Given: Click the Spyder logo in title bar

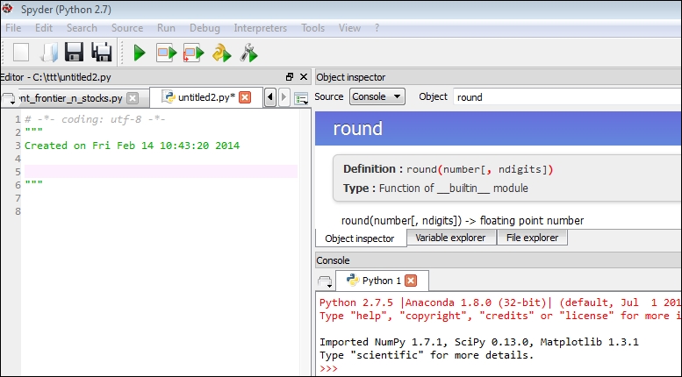Looking at the screenshot, I should click(6, 8).
